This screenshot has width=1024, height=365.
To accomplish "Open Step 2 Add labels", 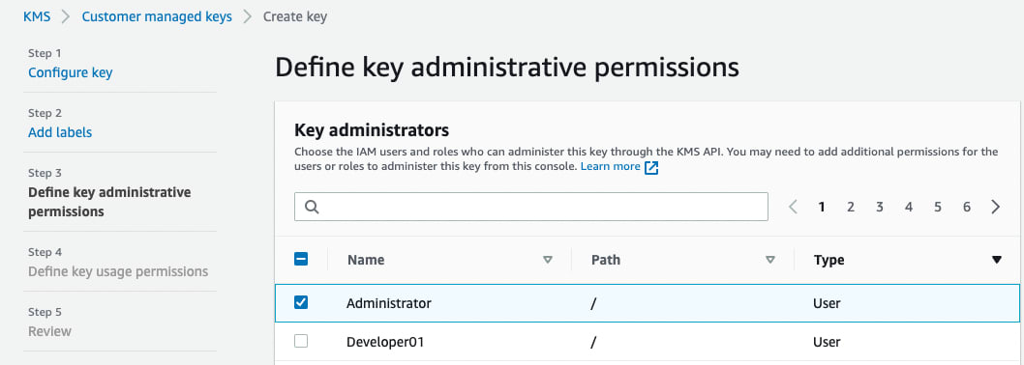I will [60, 132].
